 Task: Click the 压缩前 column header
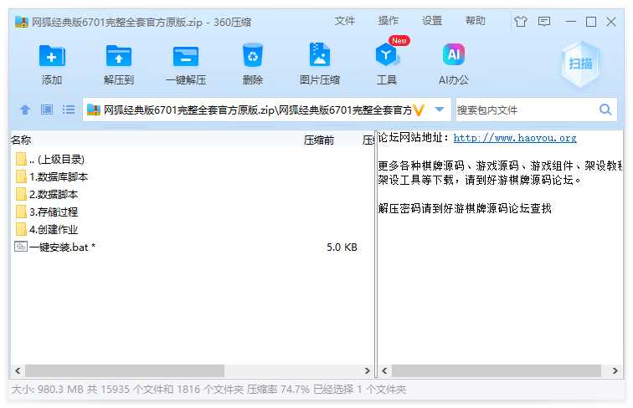pyautogui.click(x=319, y=140)
